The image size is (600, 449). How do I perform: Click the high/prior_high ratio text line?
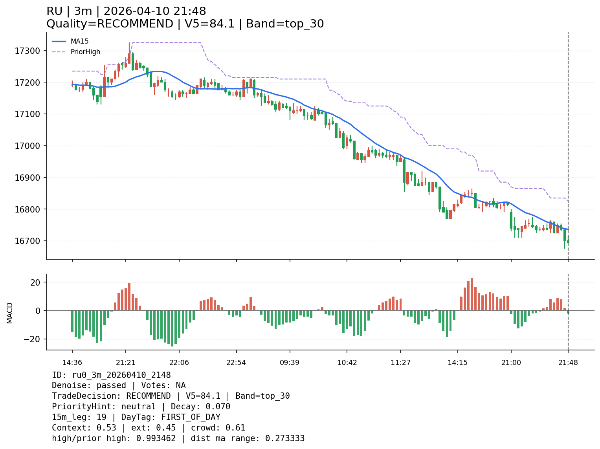(178, 438)
